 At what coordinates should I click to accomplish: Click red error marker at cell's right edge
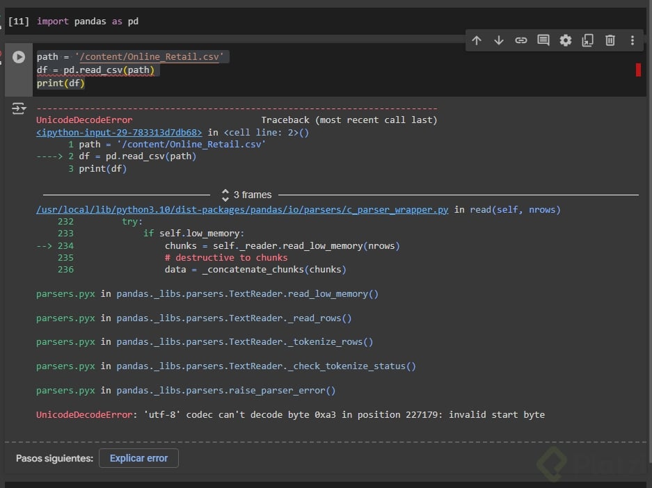[637, 70]
